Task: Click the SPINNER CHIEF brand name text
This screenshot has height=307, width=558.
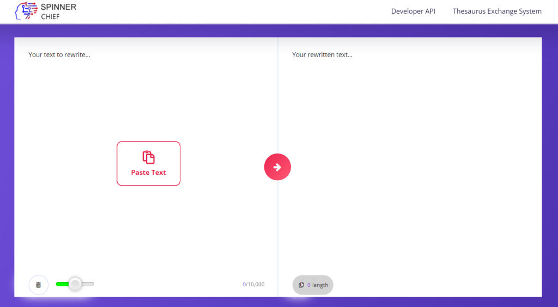Action: [58, 11]
